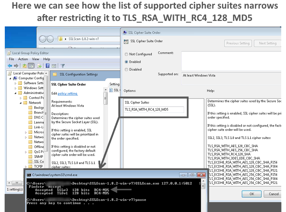Open Help via the question mark toolbar icon
Image resolution: width=286 pixels, height=212 pixels.
point(47,66)
